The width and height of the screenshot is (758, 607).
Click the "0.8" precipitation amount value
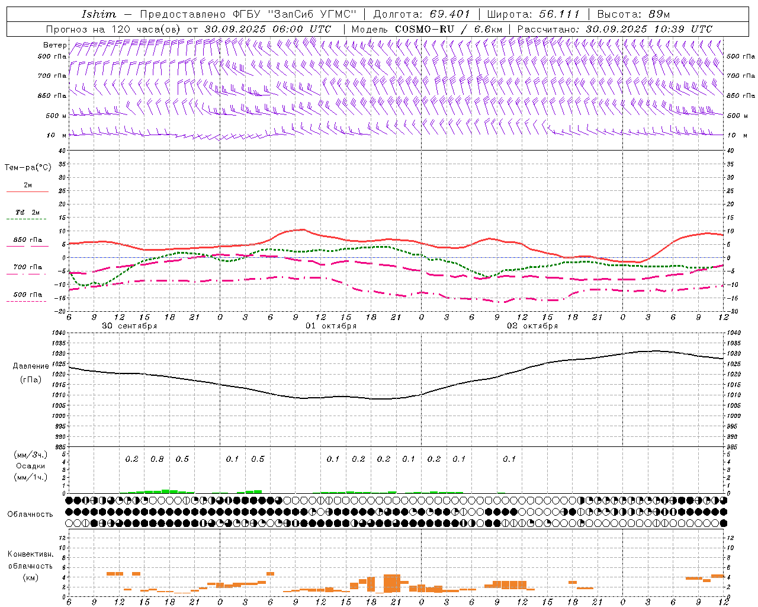point(157,459)
